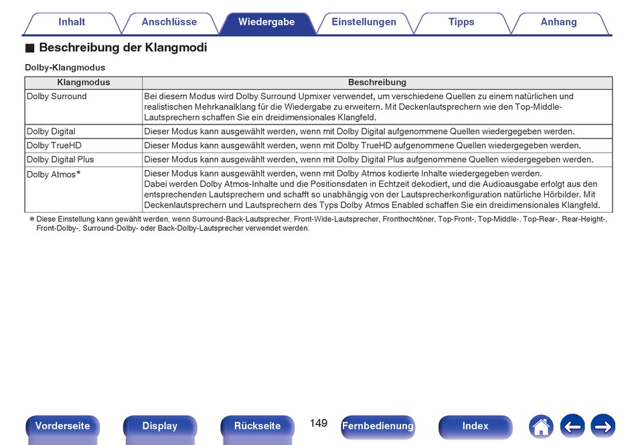Click the 'Klangmodus' column header
The image size is (636, 445).
coord(84,83)
